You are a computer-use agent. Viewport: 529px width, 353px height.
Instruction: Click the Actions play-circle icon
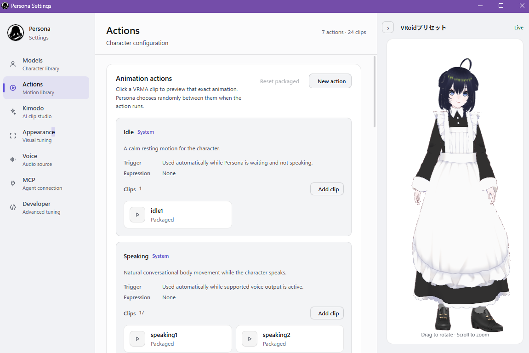click(13, 88)
